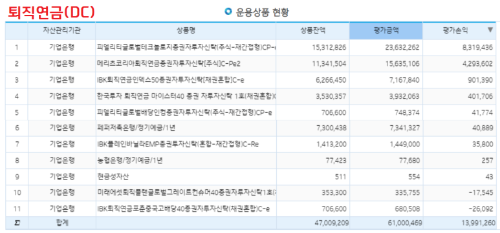
Task: Select product 한국투자 퇴직연금 마이스터40
Action: 186,96
